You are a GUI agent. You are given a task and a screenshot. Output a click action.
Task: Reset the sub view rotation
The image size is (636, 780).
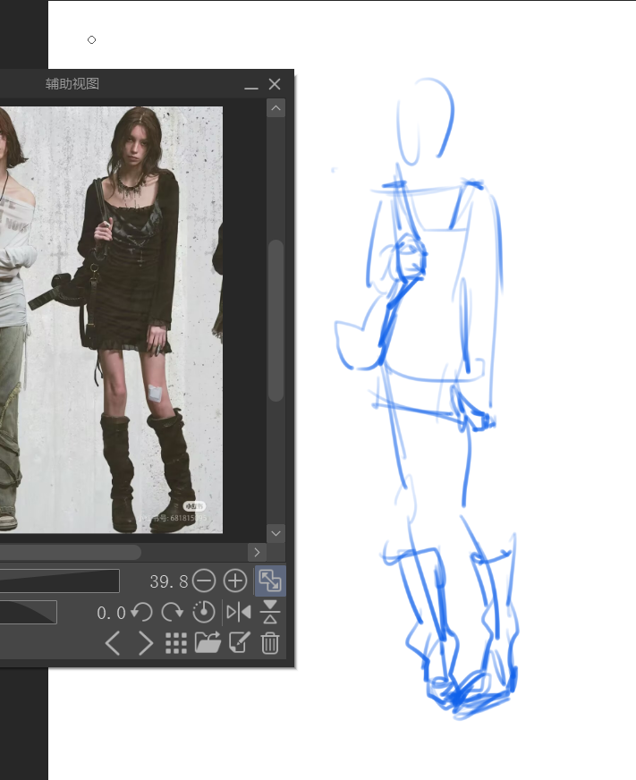[x=204, y=613]
